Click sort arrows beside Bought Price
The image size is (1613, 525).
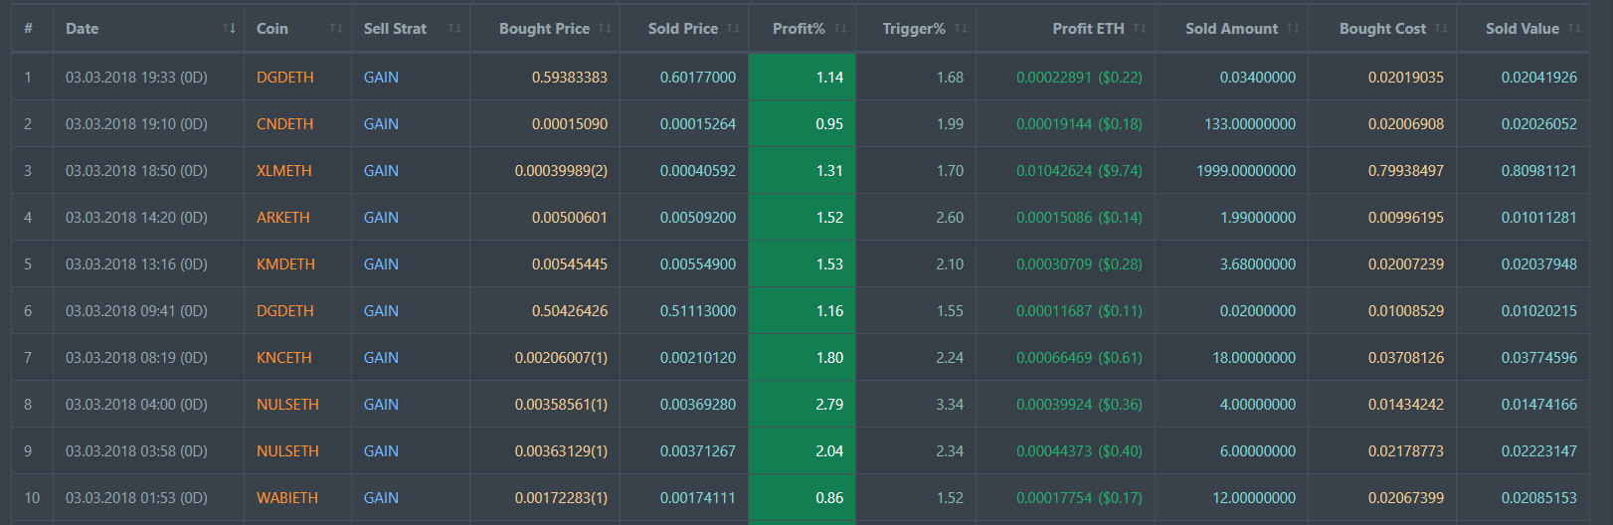tap(605, 28)
